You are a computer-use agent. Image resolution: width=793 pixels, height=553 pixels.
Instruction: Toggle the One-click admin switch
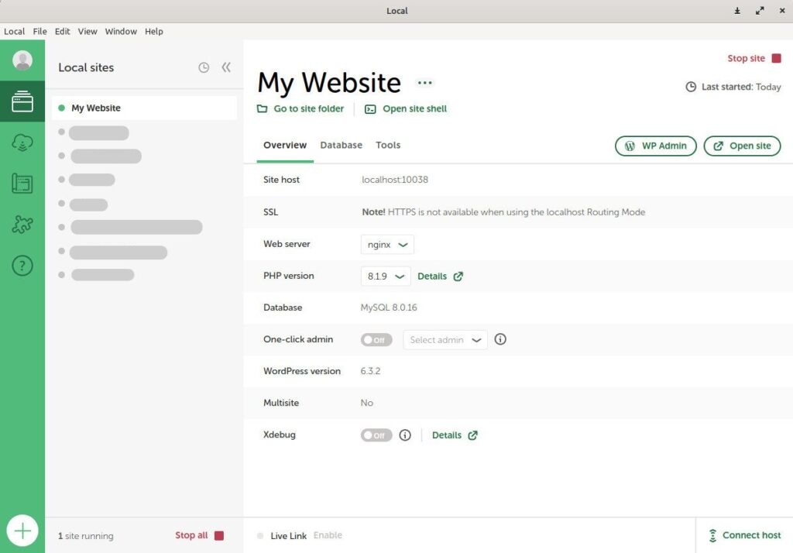(x=376, y=339)
